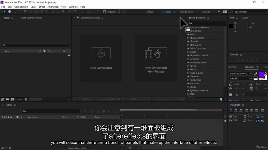This screenshot has width=268, height=150.
Task: Click Toggle Switches / Modes
Action: pyautogui.click(x=77, y=148)
